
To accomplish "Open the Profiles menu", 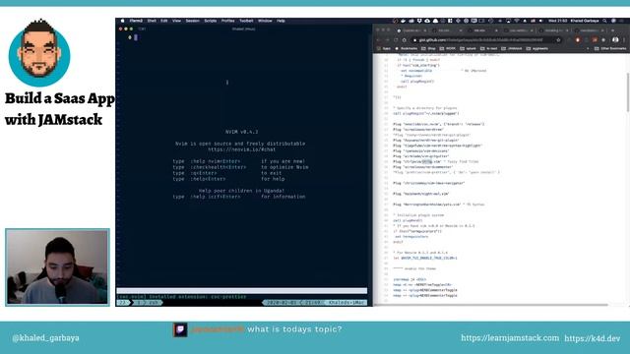I will point(227,21).
